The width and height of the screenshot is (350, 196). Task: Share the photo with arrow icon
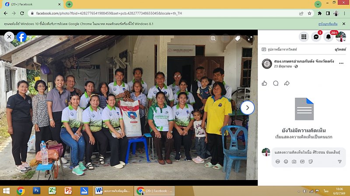287,83
